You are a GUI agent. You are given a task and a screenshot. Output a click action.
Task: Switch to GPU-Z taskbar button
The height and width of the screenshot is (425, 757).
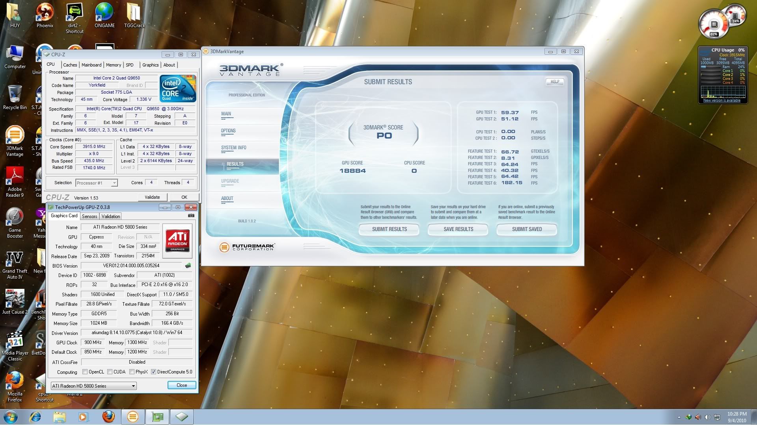[157, 417]
